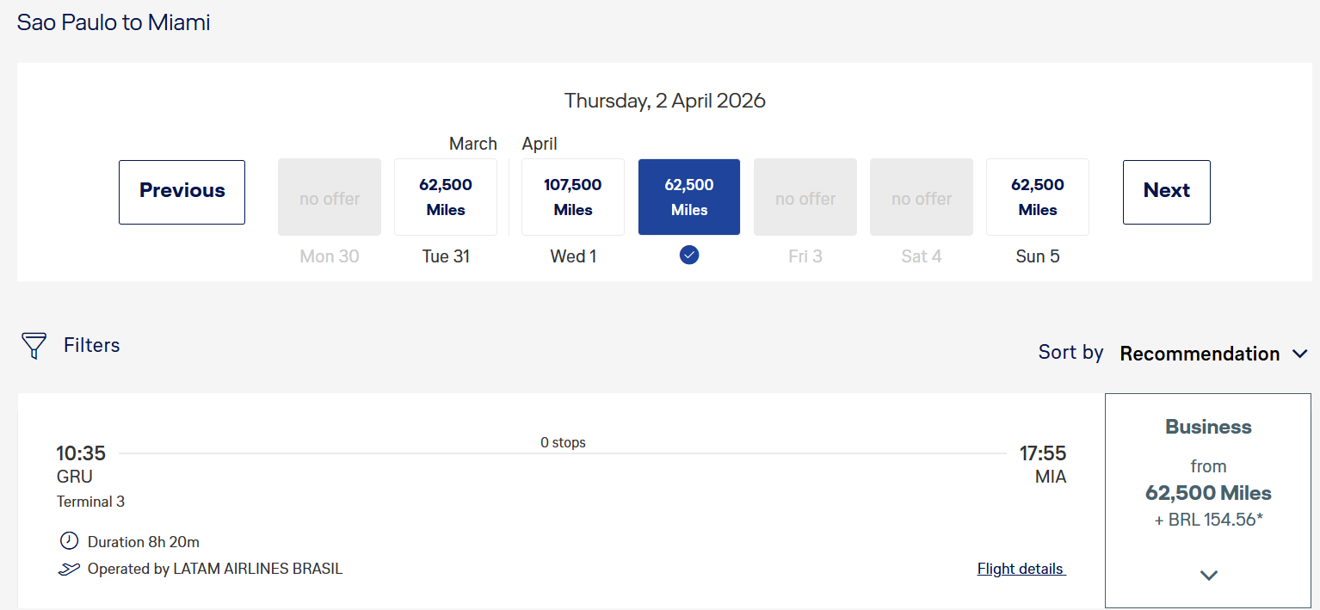Expand the Business fare chevron
The height and width of the screenshot is (610, 1320).
click(1208, 576)
